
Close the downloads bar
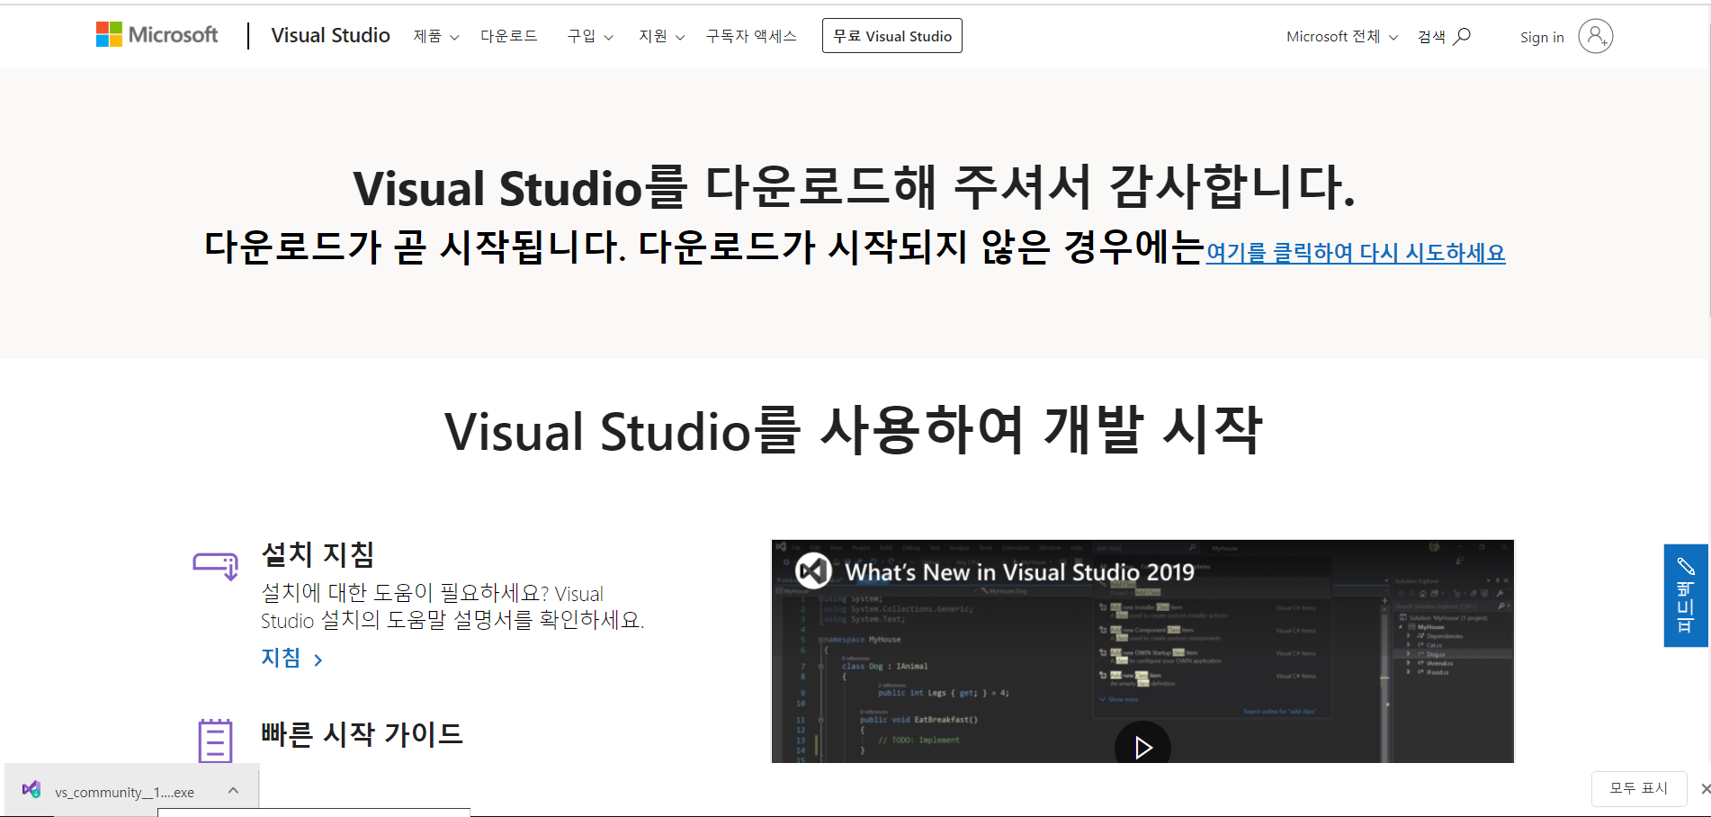(1704, 789)
